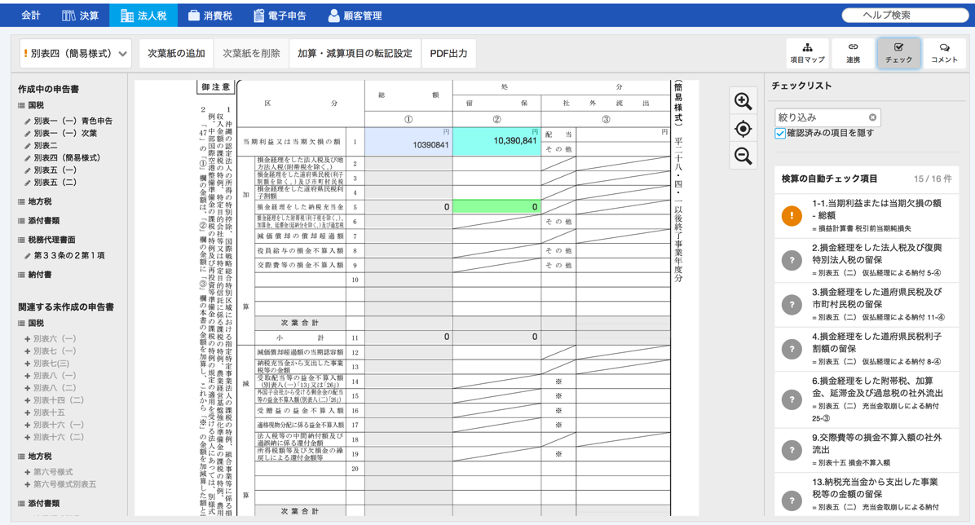Open 加算・減算項目の転記設定
975x525 pixels.
pos(355,54)
